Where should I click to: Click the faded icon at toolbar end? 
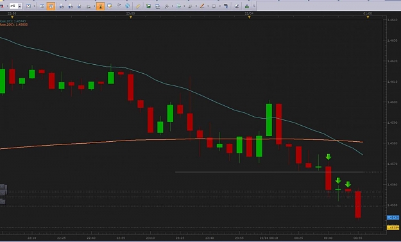pyautogui.click(x=254, y=6)
